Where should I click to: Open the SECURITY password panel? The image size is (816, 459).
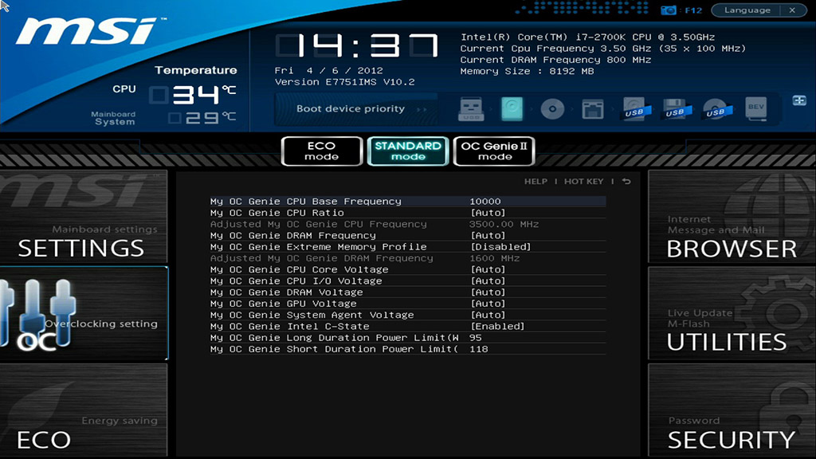732,410
